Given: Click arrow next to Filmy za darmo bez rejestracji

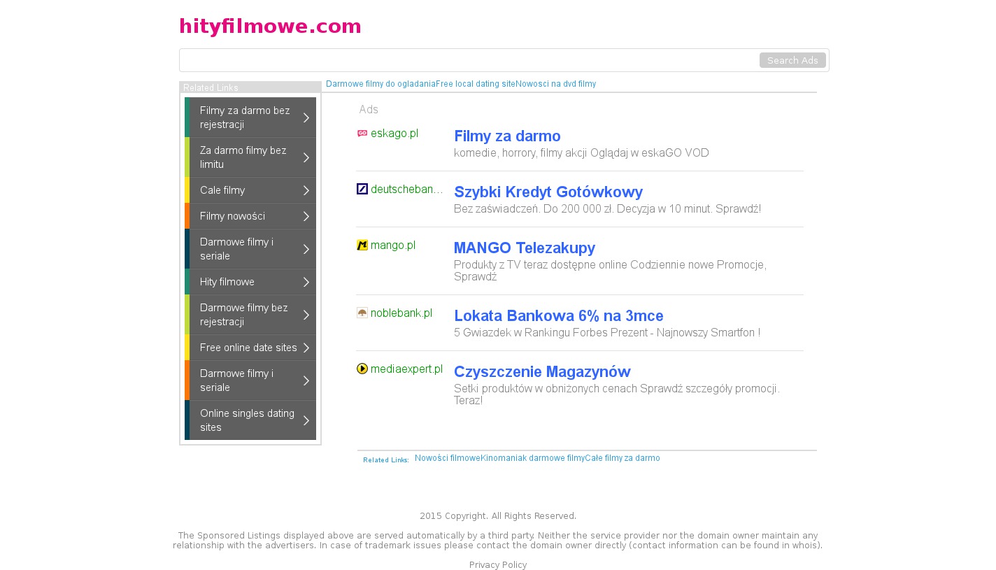Looking at the screenshot, I should pos(306,117).
